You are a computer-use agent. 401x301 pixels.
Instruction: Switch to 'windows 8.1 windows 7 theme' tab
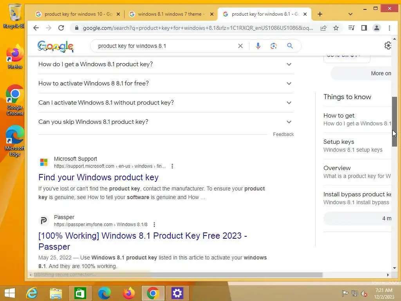coord(171,14)
